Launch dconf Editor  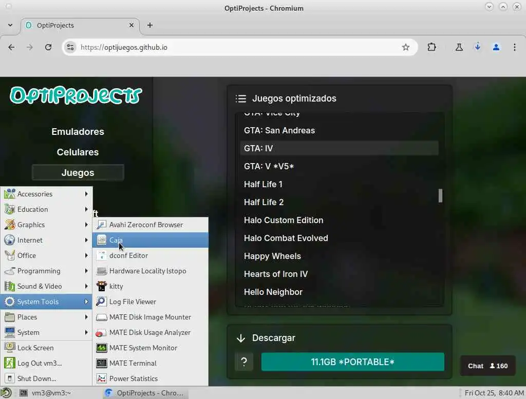pyautogui.click(x=151, y=255)
